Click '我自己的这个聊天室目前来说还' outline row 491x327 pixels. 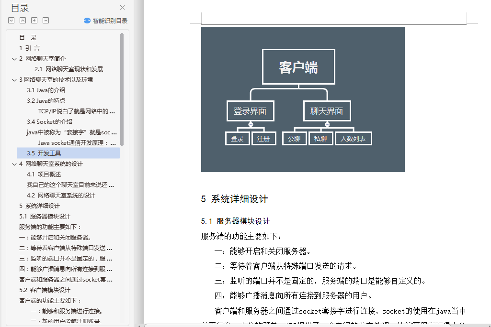point(70,185)
